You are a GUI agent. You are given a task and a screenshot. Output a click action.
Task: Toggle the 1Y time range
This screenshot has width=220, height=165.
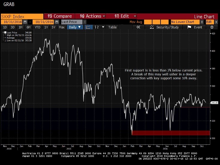(x=46, y=27)
